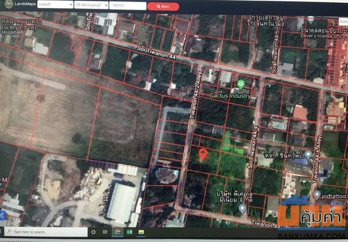Open the district dropdown showing 01-เมืองนนทบุรี

tap(91, 5)
